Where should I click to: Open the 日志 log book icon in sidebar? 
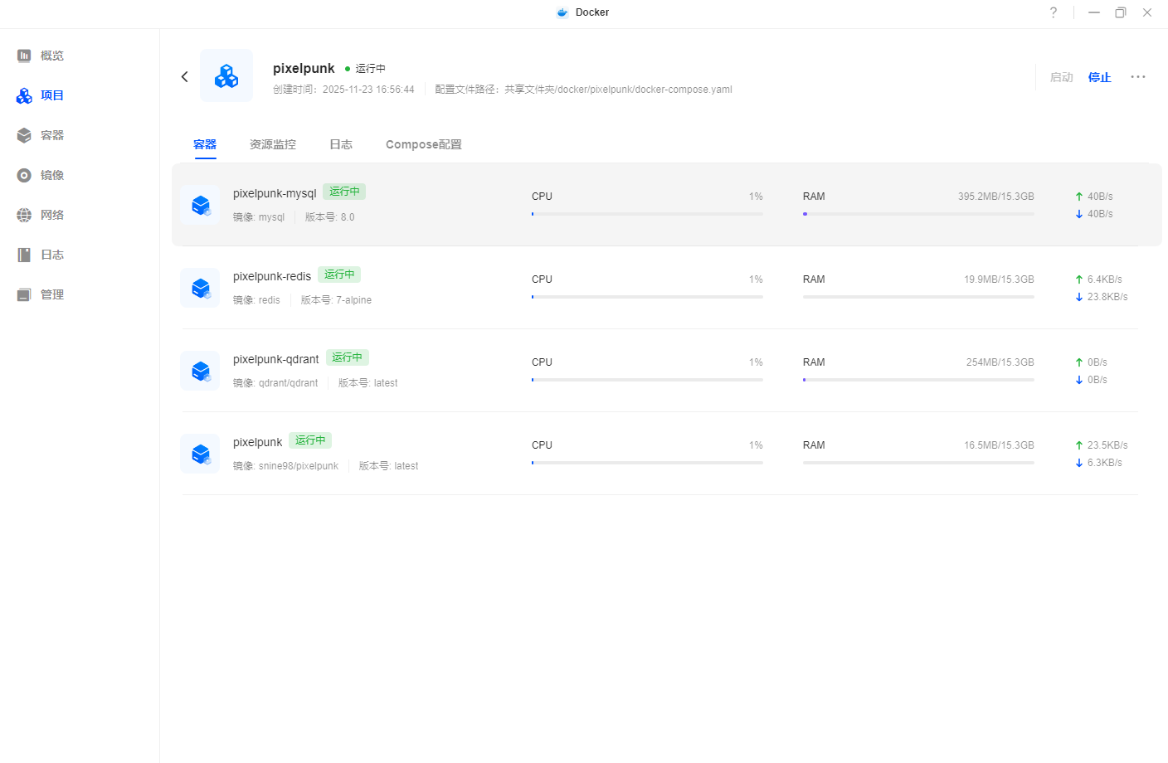pyautogui.click(x=24, y=255)
